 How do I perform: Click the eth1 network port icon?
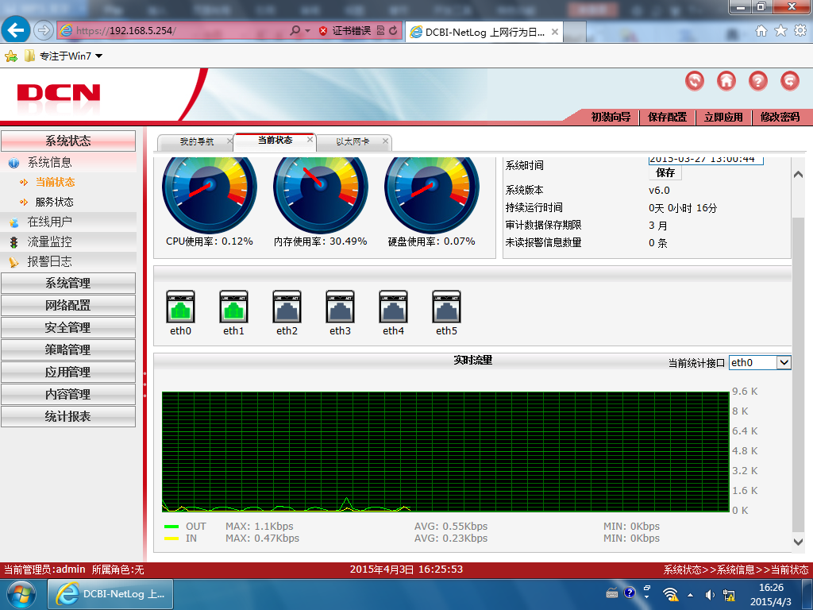233,307
